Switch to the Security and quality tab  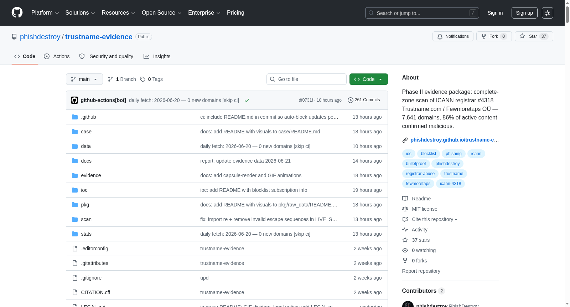pyautogui.click(x=107, y=56)
